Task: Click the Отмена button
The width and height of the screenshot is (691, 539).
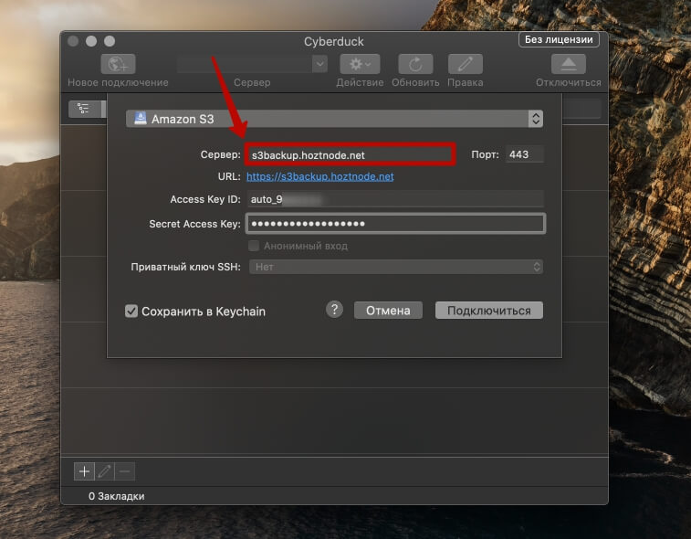Action: [x=388, y=311]
